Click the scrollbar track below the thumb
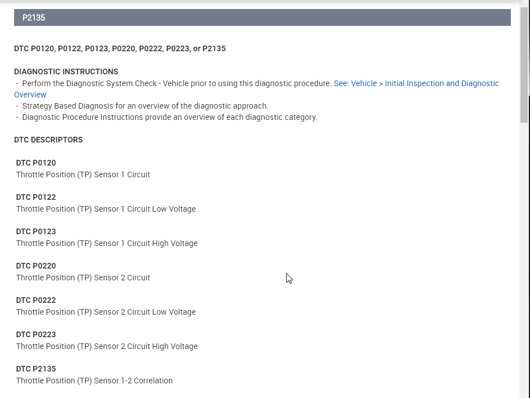530x398 pixels. (524, 253)
